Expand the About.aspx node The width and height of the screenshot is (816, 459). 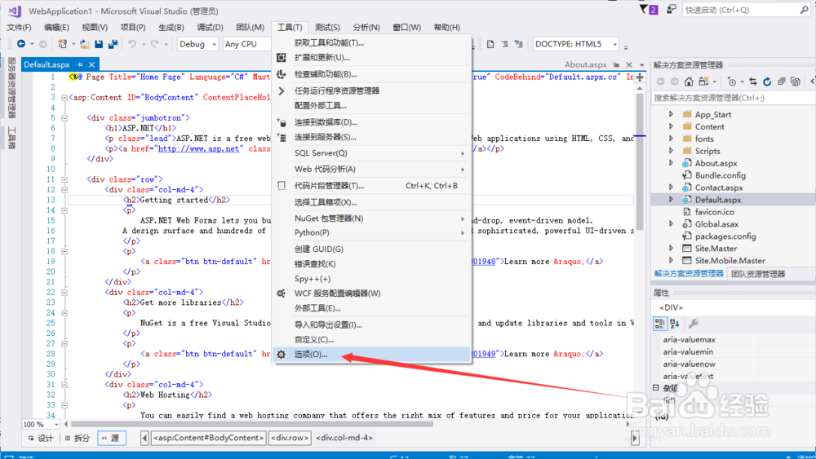point(671,163)
